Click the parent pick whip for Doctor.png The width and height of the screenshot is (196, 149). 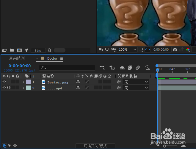point(119,82)
